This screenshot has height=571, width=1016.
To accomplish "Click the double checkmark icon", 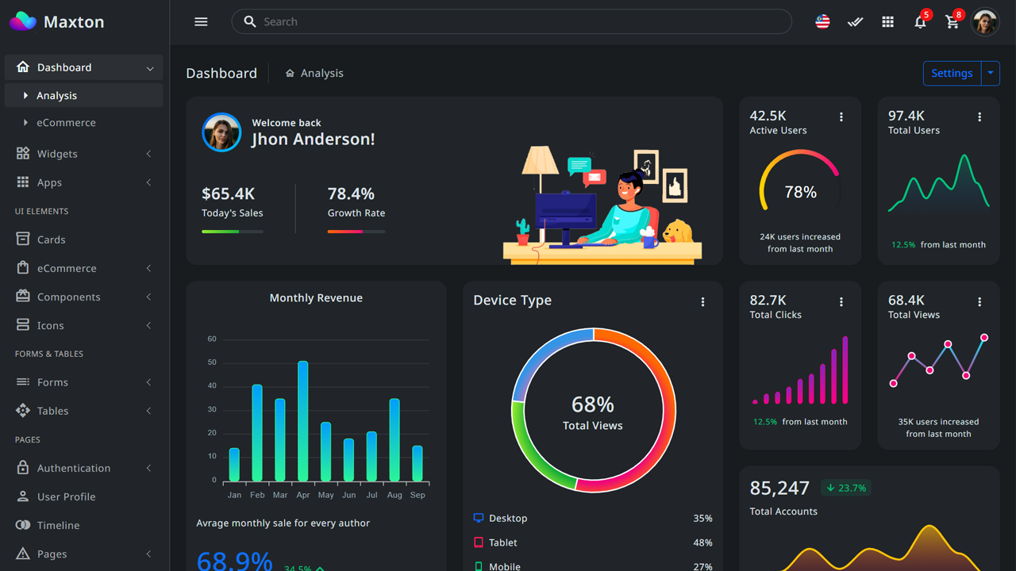I will 855,21.
